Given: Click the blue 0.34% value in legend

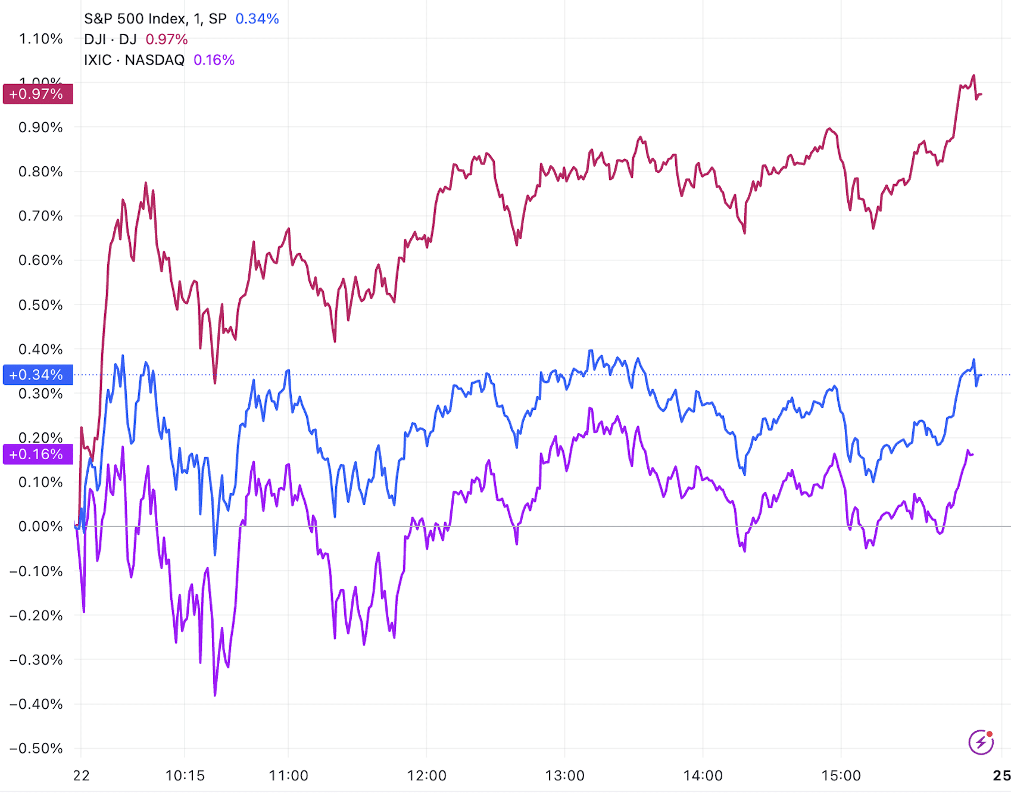Looking at the screenshot, I should tap(257, 19).
